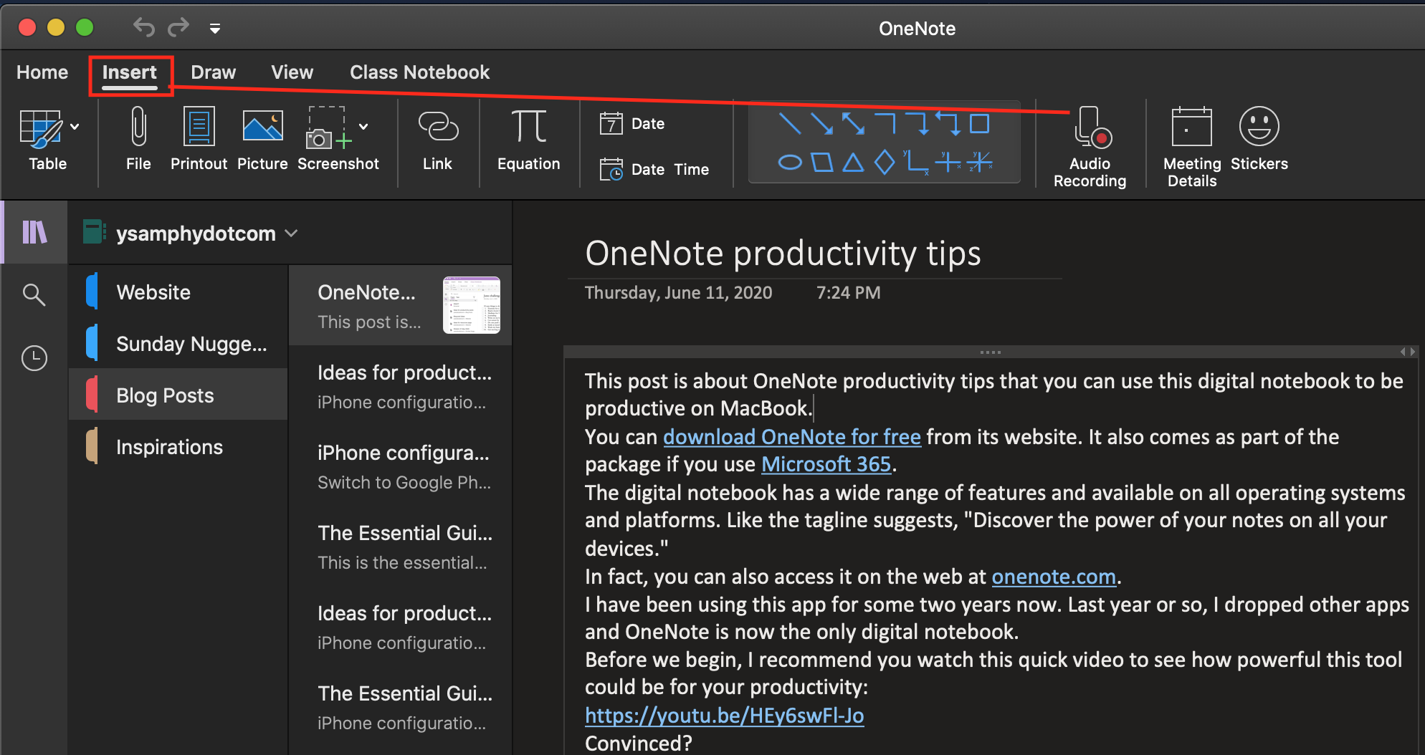Open the Class Notebook tab
Image resolution: width=1425 pixels, height=755 pixels.
[419, 72]
